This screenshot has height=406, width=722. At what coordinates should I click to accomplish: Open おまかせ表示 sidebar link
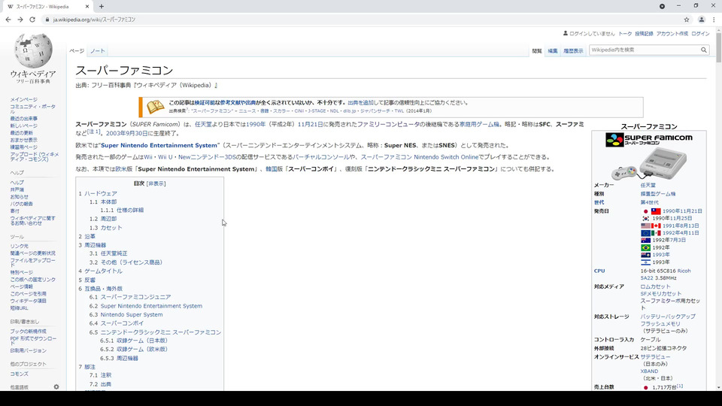24,140
